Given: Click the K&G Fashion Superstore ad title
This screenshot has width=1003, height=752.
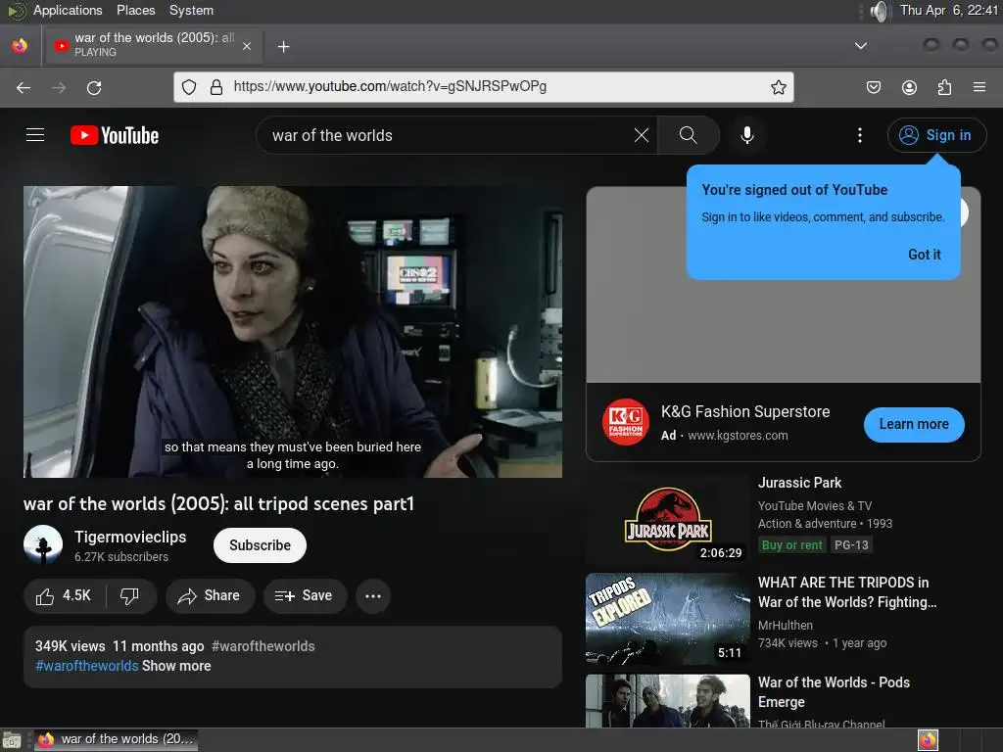Looking at the screenshot, I should coord(745,412).
